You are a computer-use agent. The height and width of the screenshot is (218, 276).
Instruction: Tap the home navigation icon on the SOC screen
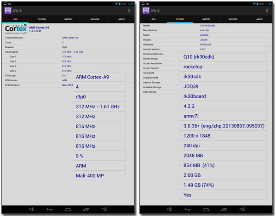(x=68, y=209)
